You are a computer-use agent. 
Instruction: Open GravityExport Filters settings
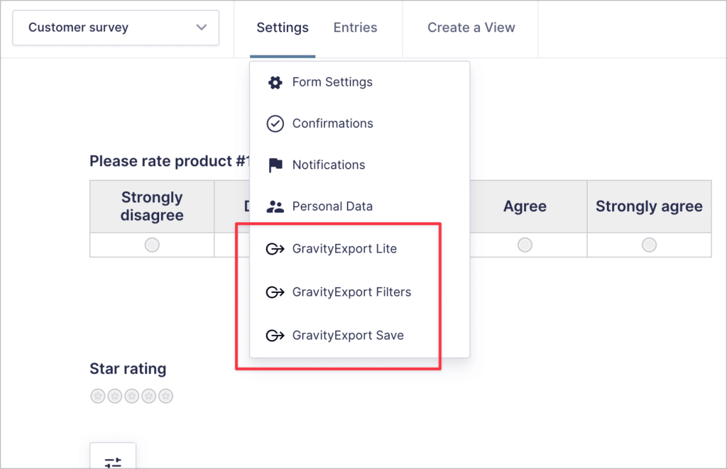point(351,292)
